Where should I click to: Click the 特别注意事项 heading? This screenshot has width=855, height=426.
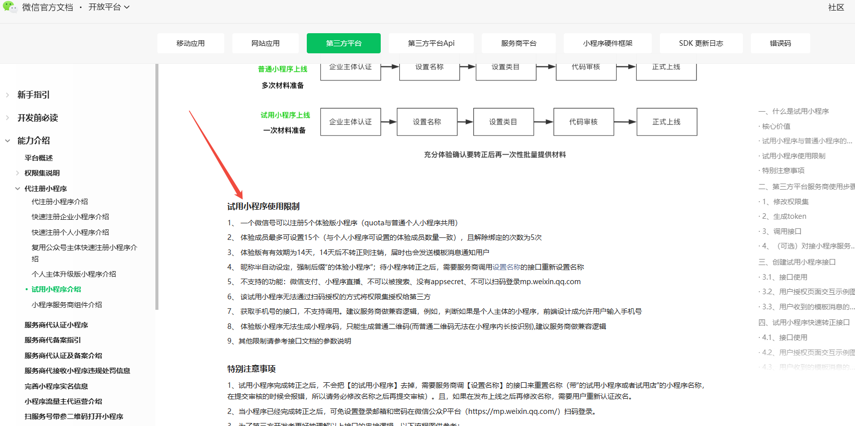click(251, 369)
